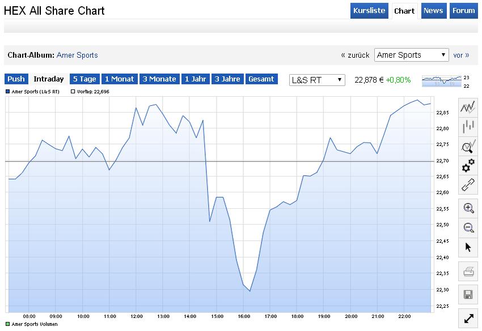Viewport: 482px width, 331px height.
Task: Open the Amer Sports stock dropdown
Action: pyautogui.click(x=412, y=55)
